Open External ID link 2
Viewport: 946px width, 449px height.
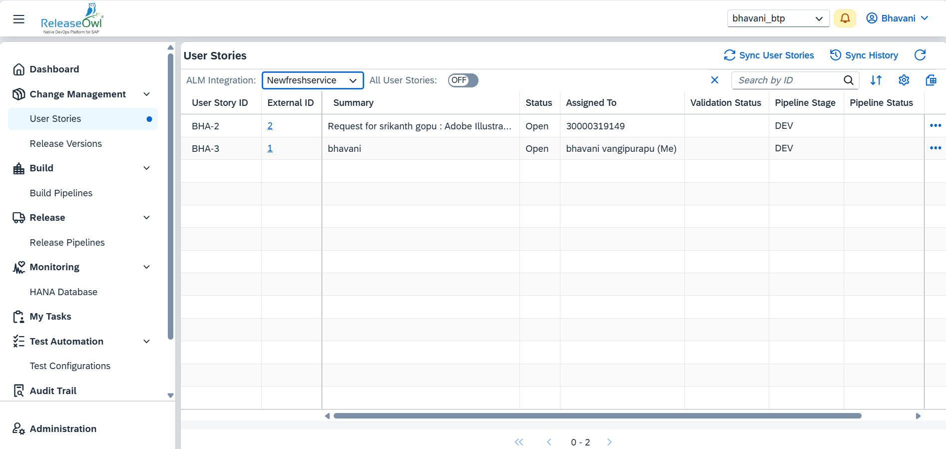[270, 126]
